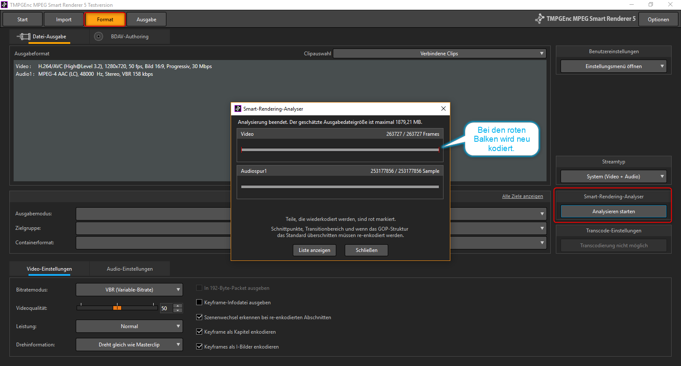Screen dimensions: 681x366
Task: Go to the Ausgabe tab
Action: point(146,20)
